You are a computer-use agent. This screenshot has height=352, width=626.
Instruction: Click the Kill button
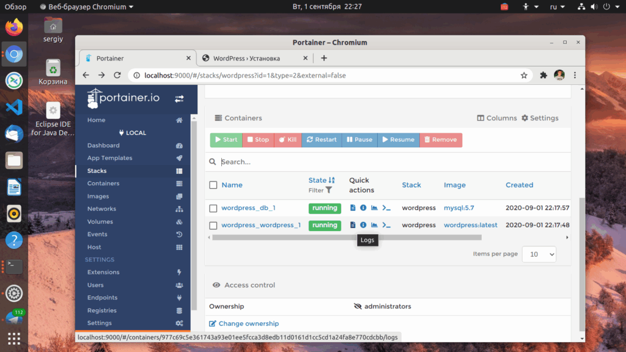click(x=288, y=140)
